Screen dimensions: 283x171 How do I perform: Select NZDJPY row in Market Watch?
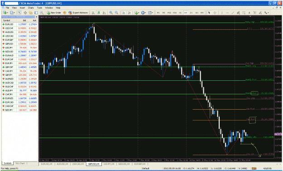click(19, 110)
